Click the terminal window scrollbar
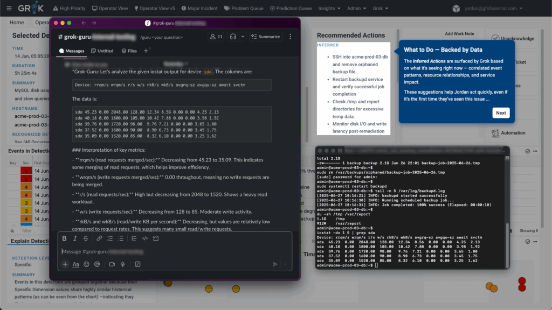 tap(507, 245)
